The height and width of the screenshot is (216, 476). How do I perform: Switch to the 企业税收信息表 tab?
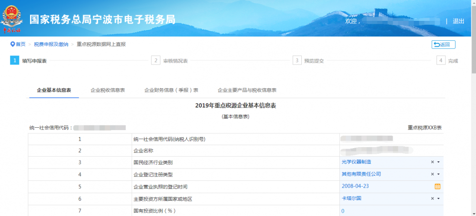pyautogui.click(x=108, y=90)
